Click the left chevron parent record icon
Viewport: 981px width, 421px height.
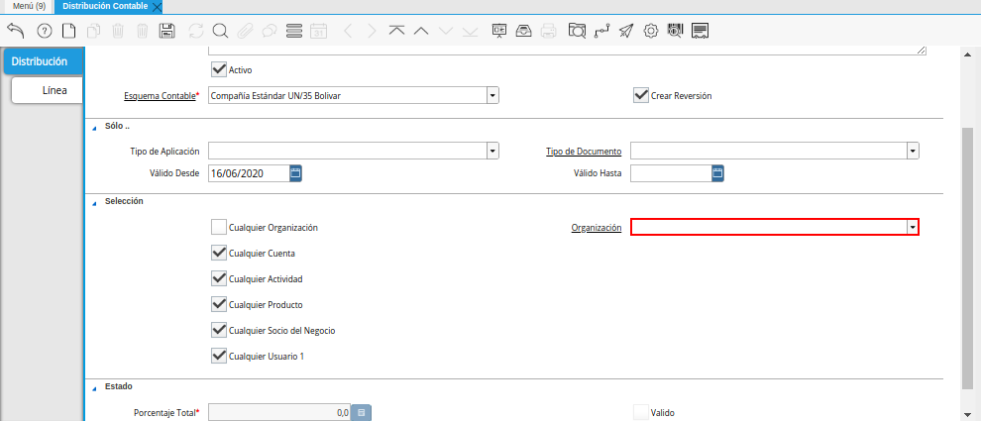(x=349, y=31)
